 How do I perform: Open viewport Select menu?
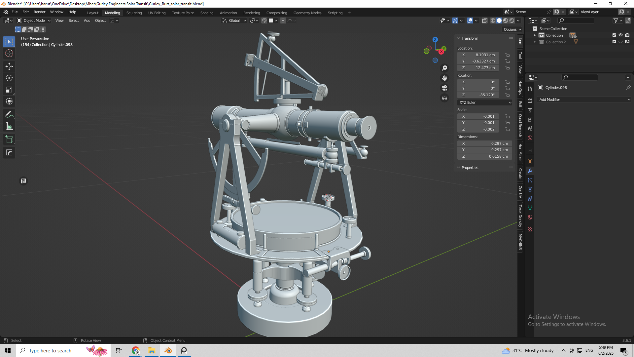(74, 20)
